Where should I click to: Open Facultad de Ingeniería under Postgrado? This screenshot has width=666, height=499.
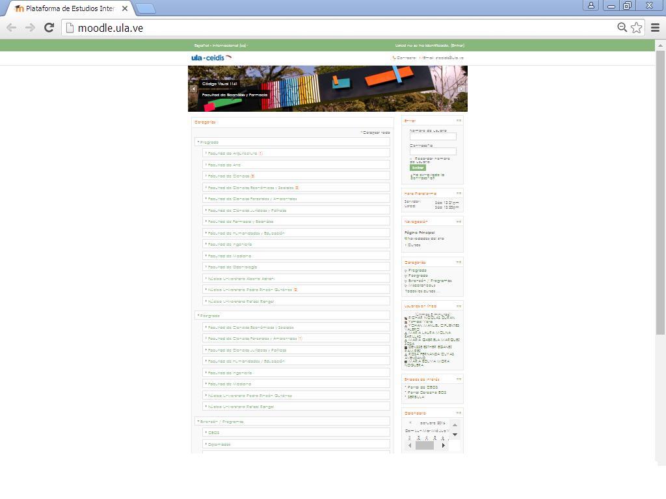[230, 373]
